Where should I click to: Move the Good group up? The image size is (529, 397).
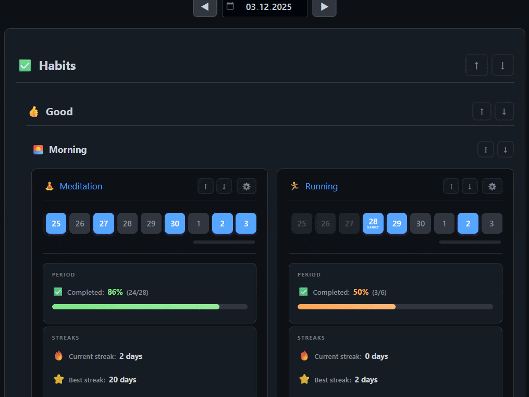coord(482,112)
